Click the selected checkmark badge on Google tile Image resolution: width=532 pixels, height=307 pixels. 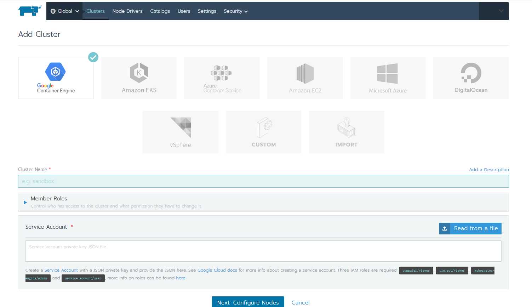pos(93,57)
